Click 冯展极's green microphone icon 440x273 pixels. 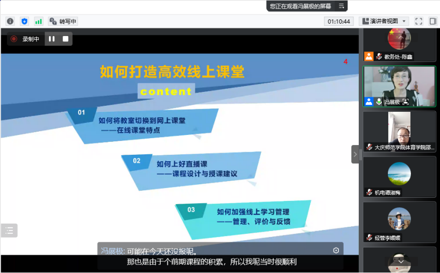379,101
